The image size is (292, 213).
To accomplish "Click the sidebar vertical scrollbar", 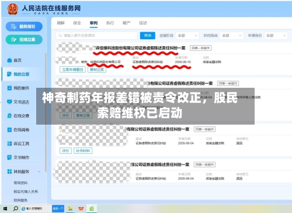I will (x=46, y=112).
